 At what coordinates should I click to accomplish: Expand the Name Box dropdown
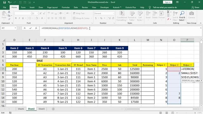[x=15, y=28]
